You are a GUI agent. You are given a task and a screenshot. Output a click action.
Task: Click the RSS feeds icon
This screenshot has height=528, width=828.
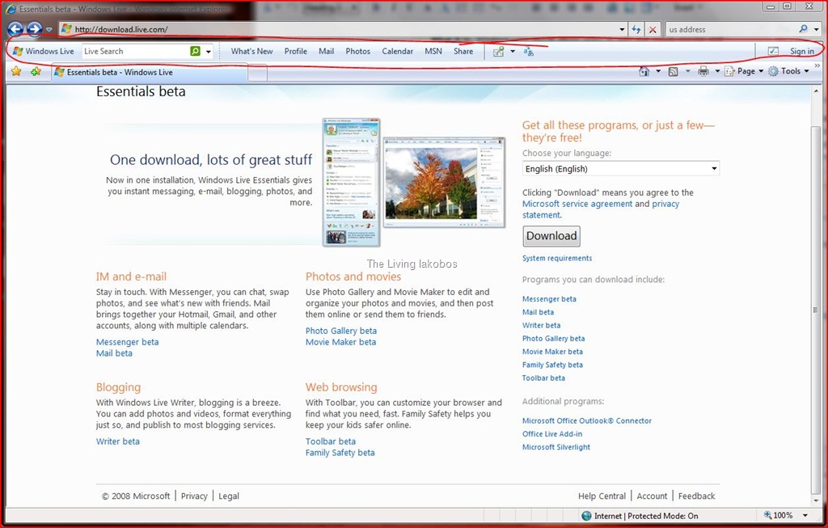click(x=674, y=71)
